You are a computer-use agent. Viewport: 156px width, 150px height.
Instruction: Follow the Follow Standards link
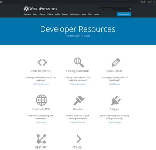coord(78,84)
